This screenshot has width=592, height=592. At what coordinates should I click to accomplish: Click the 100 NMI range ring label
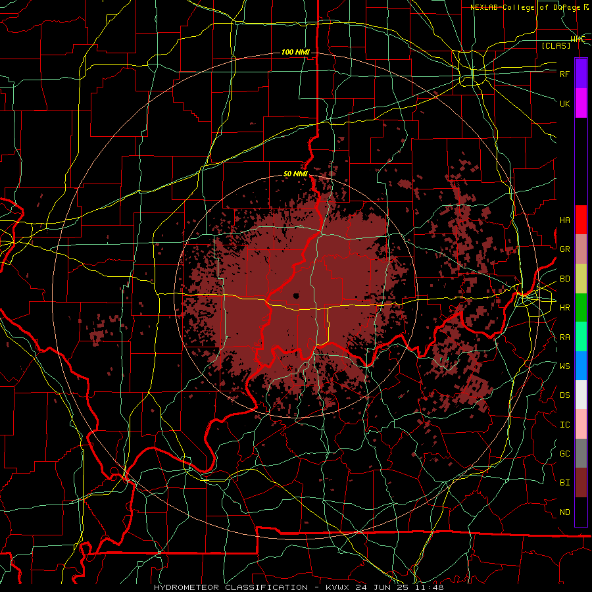click(295, 52)
